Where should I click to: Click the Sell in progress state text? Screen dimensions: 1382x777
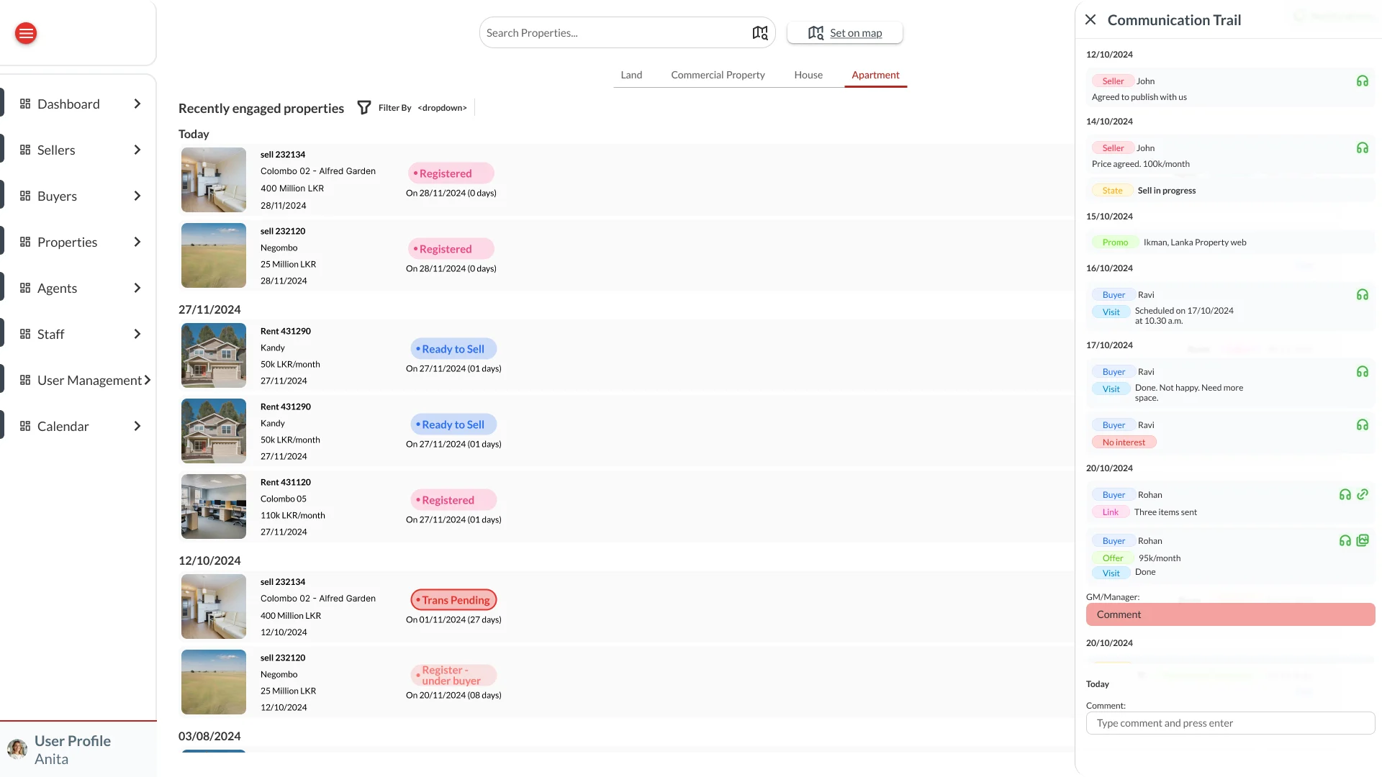pyautogui.click(x=1167, y=191)
